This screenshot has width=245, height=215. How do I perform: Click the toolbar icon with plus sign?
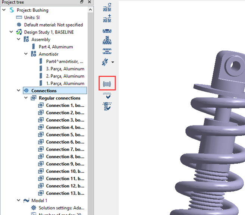click(107, 19)
